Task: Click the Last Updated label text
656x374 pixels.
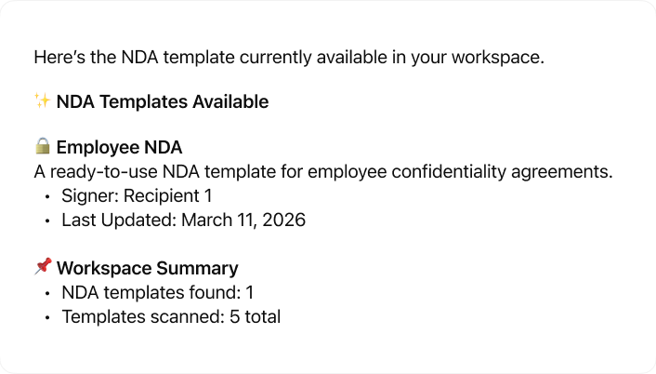Action: click(119, 220)
